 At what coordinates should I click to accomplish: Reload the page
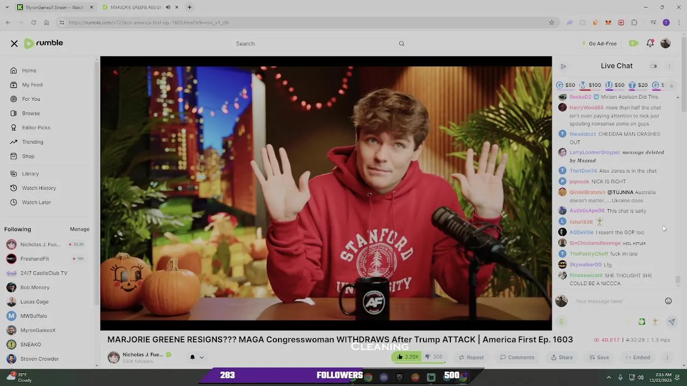point(33,23)
